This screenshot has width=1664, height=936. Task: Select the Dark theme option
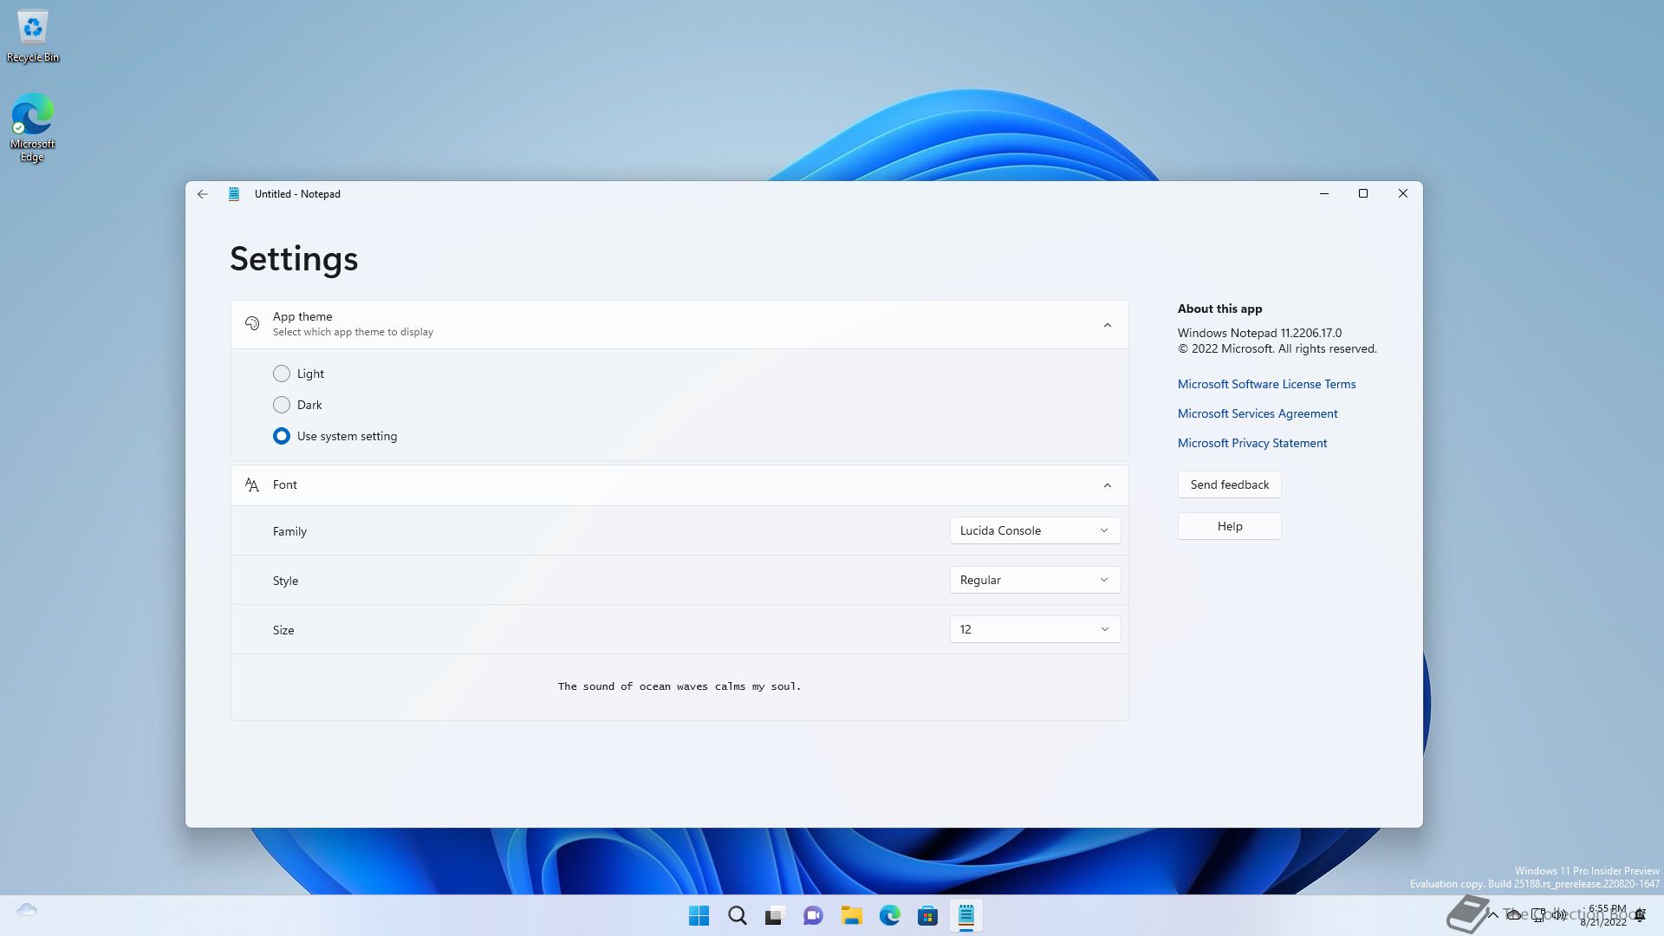tap(297, 405)
